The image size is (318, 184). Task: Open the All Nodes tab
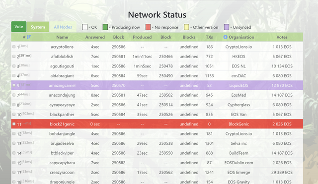pyautogui.click(x=63, y=27)
